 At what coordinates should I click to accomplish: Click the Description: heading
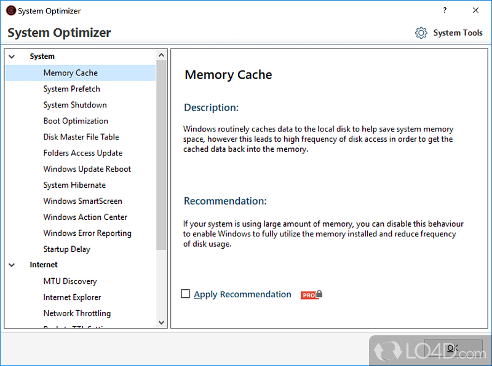click(x=211, y=107)
